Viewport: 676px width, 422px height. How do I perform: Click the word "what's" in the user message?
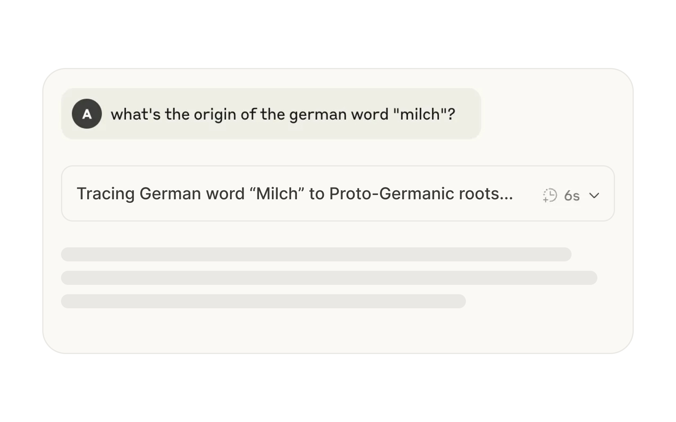[x=135, y=114]
